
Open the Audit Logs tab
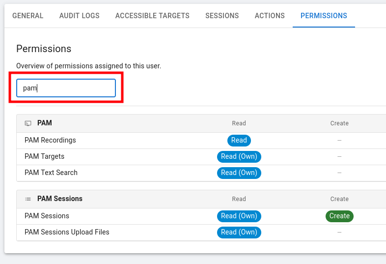[x=79, y=16]
